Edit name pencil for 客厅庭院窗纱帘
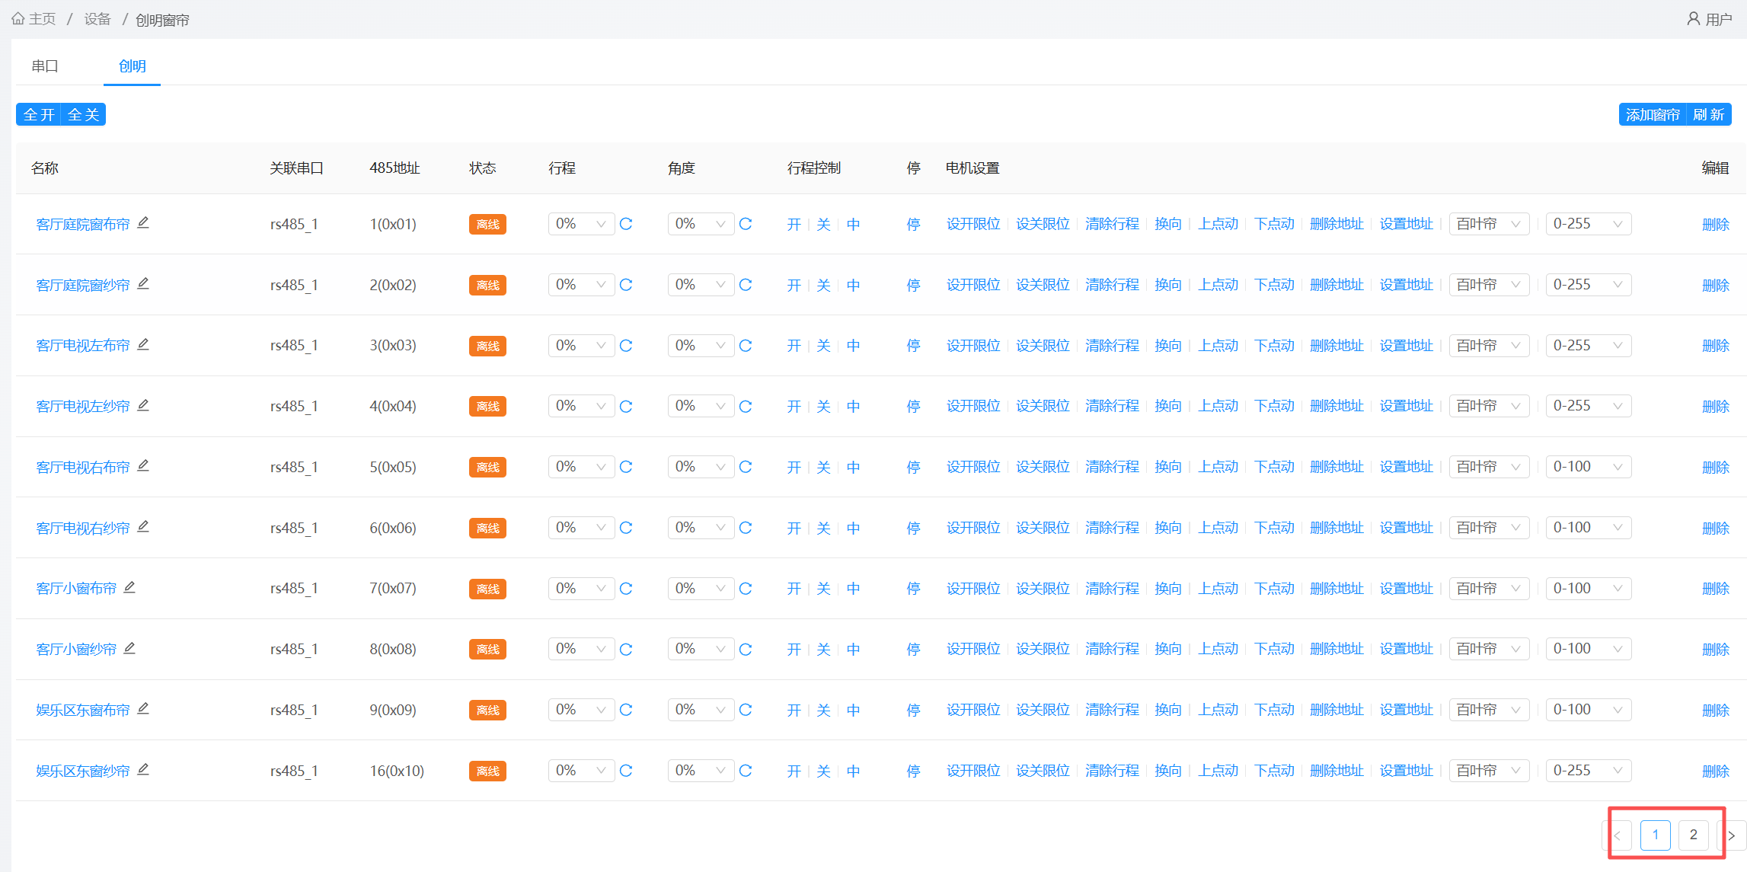The width and height of the screenshot is (1747, 872). point(143,284)
